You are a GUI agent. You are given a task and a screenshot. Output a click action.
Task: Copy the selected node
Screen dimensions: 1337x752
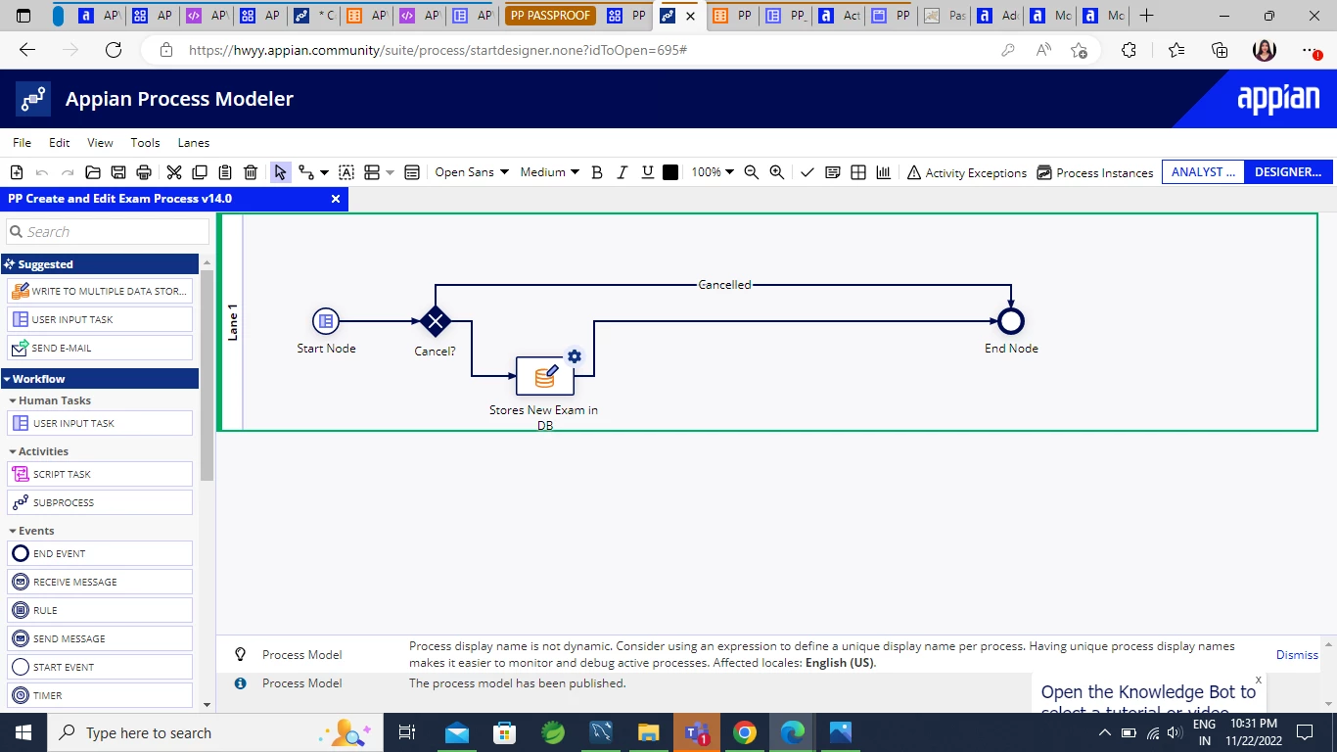200,172
